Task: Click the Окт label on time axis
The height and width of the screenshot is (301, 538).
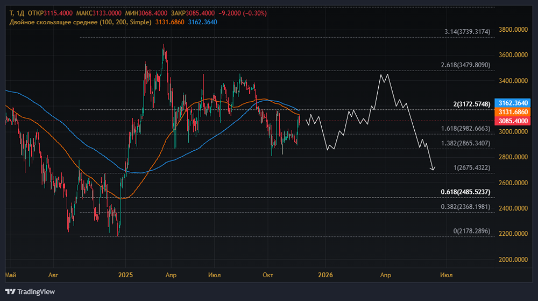Action: tap(267, 275)
